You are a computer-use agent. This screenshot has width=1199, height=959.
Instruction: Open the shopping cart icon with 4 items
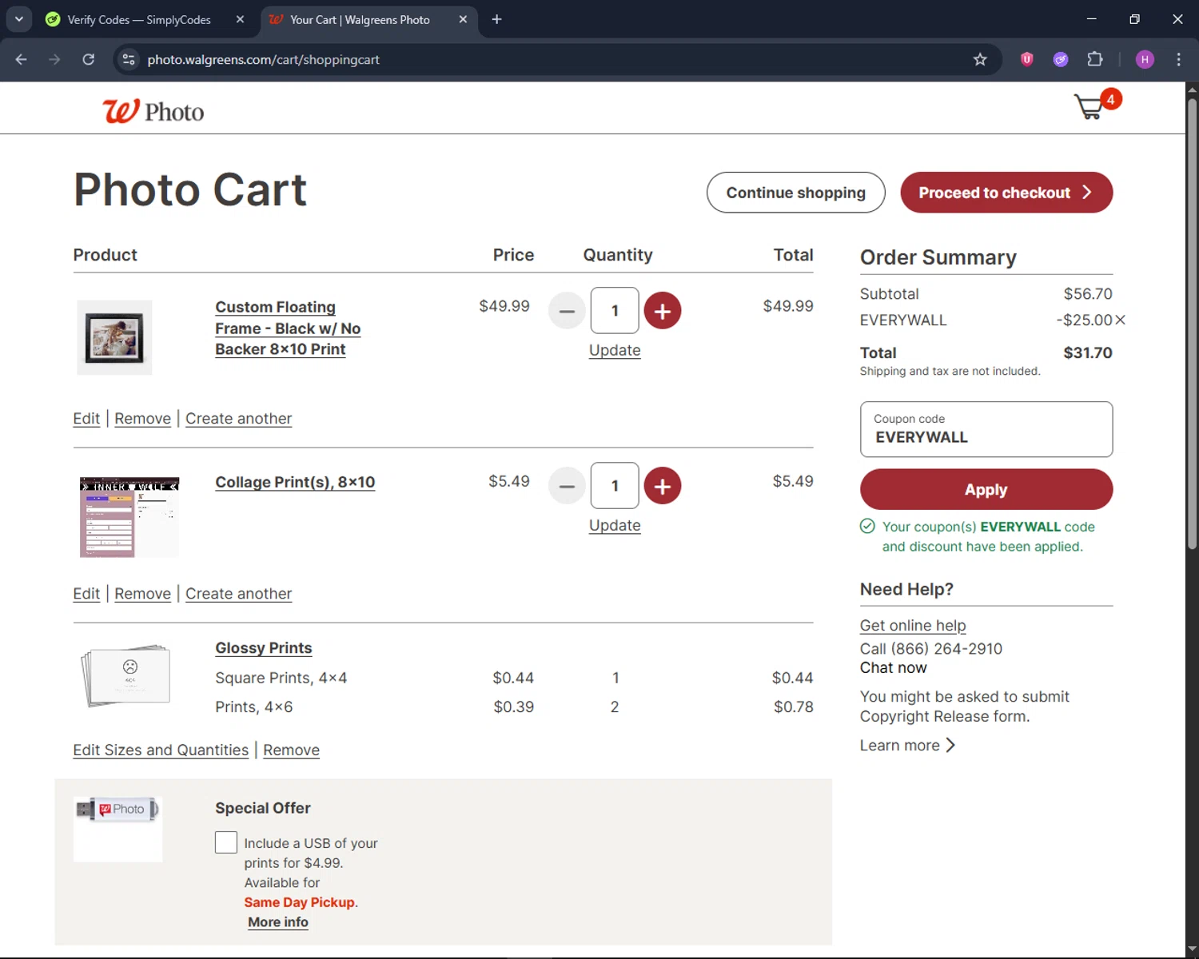[1097, 105]
